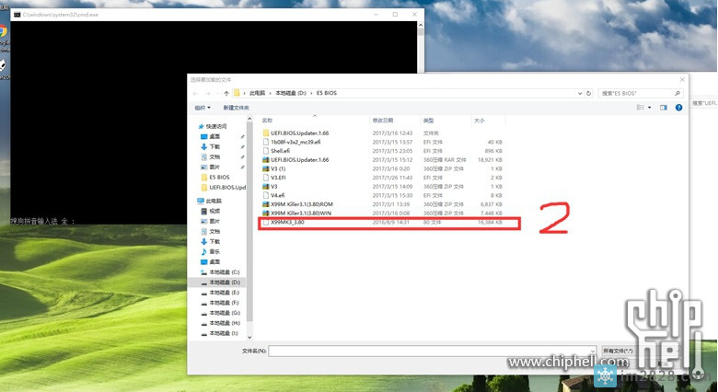The width and height of the screenshot is (718, 392).
Task: Click the refresh icon beside address bar
Action: (x=589, y=94)
